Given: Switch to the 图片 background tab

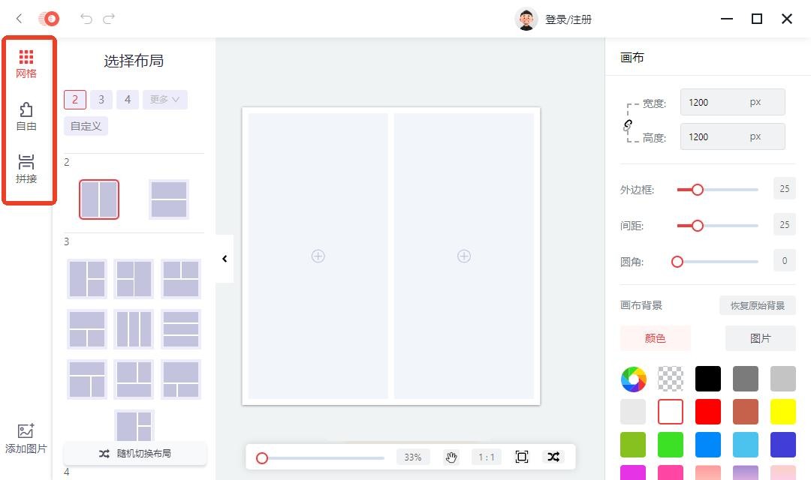Looking at the screenshot, I should [x=760, y=338].
